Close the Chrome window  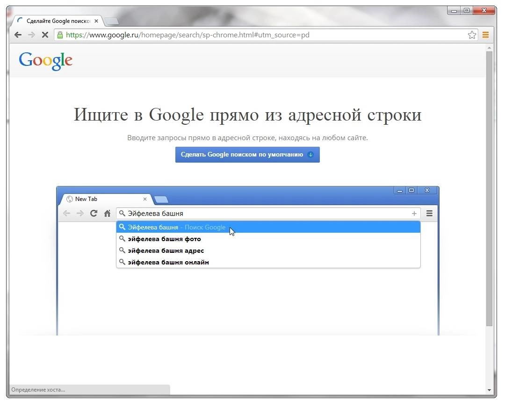click(x=484, y=11)
